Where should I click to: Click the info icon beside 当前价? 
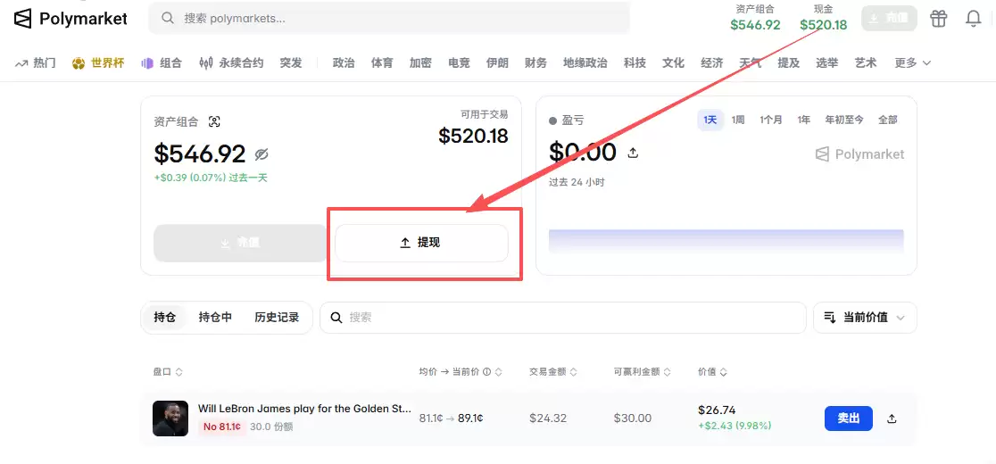486,372
